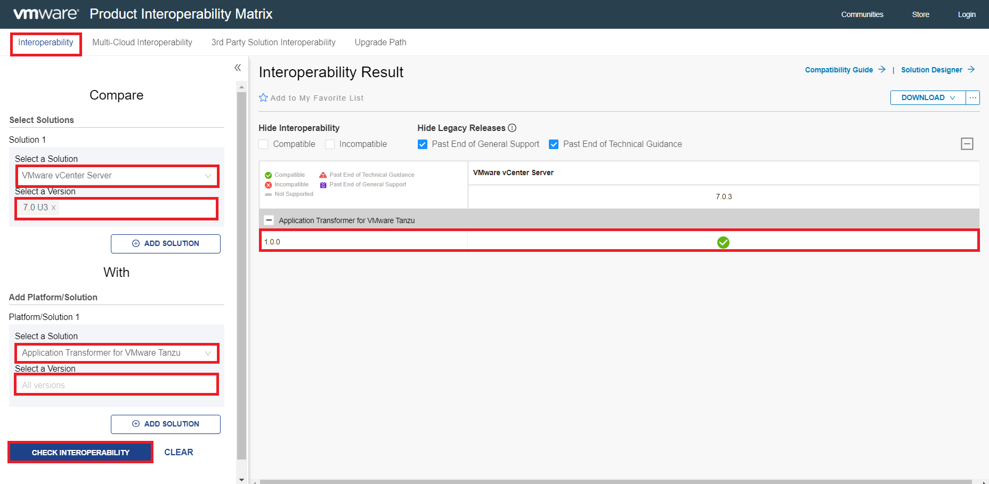989x484 pixels.
Task: Click the info icon next to Hide Legacy Releases
Action: [x=512, y=128]
